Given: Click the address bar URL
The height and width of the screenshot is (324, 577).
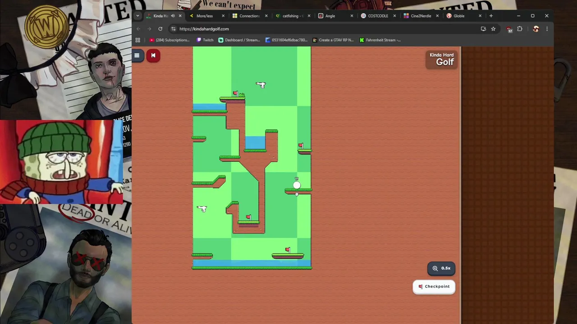Looking at the screenshot, I should [x=204, y=29].
